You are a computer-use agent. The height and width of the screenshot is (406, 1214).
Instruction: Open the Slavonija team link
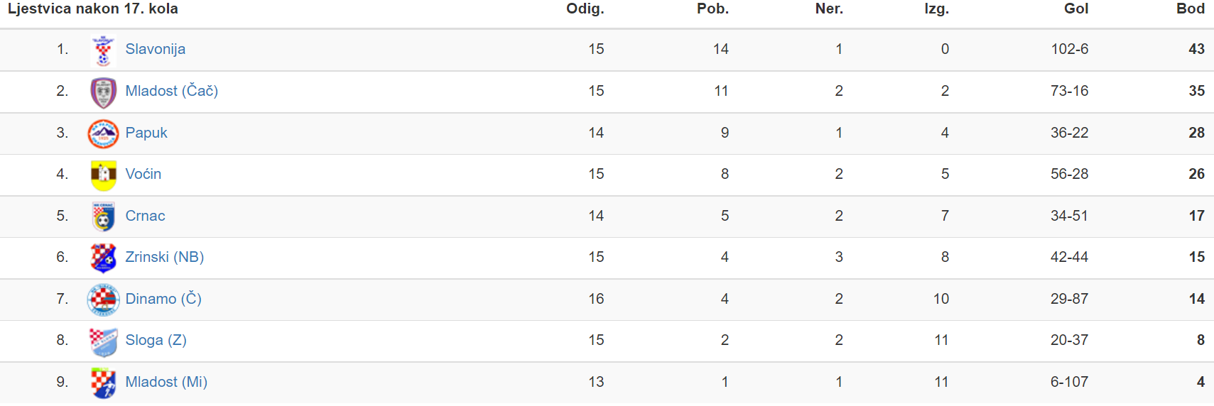155,49
